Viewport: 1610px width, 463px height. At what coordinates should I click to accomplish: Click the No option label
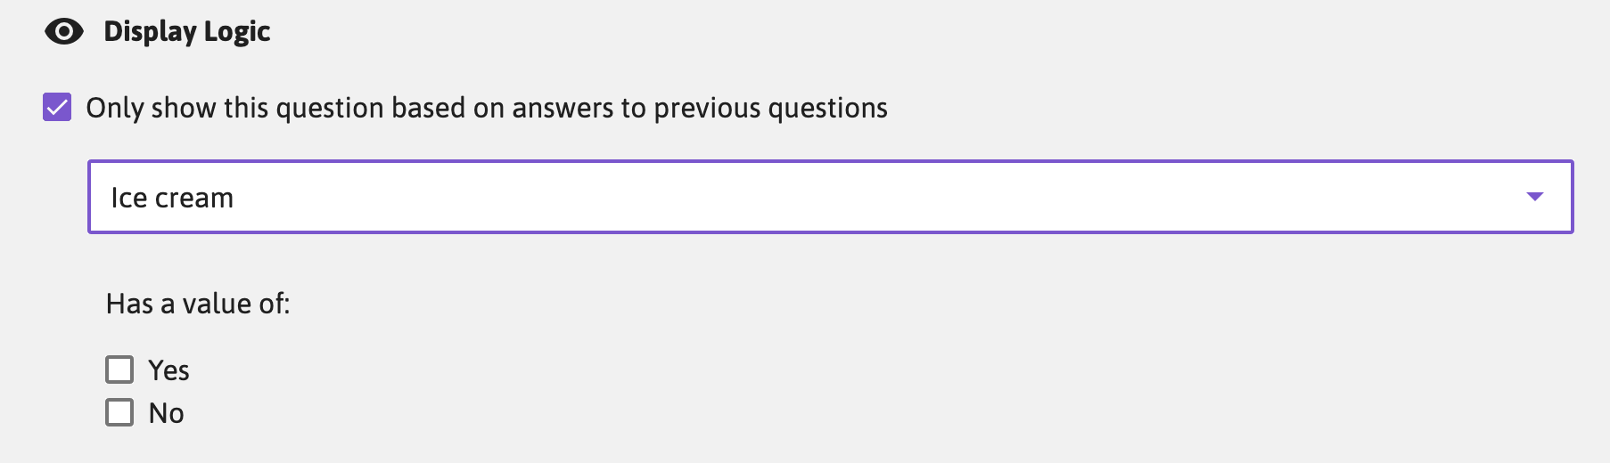(166, 413)
